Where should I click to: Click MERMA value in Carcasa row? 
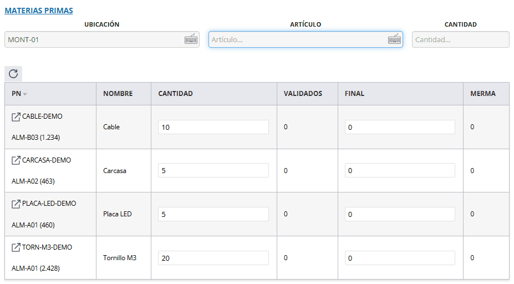[472, 170]
